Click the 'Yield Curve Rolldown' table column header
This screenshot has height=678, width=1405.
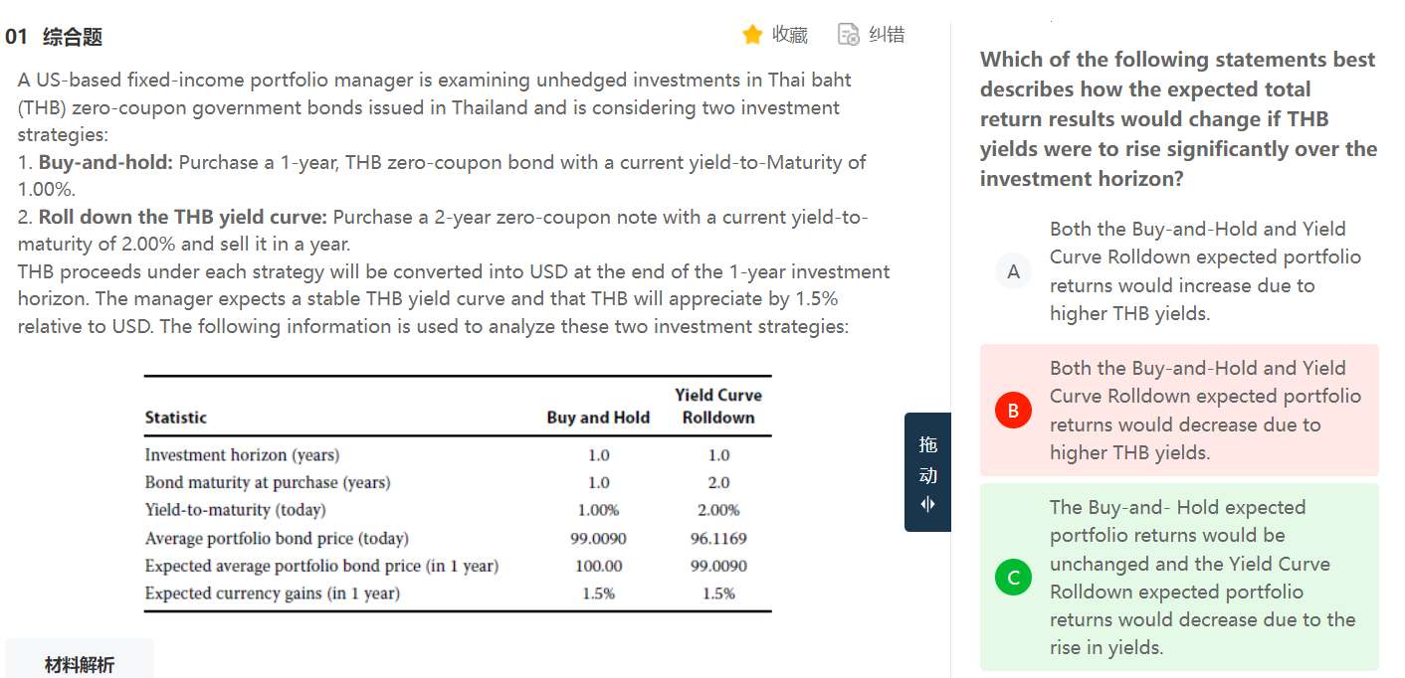717,407
